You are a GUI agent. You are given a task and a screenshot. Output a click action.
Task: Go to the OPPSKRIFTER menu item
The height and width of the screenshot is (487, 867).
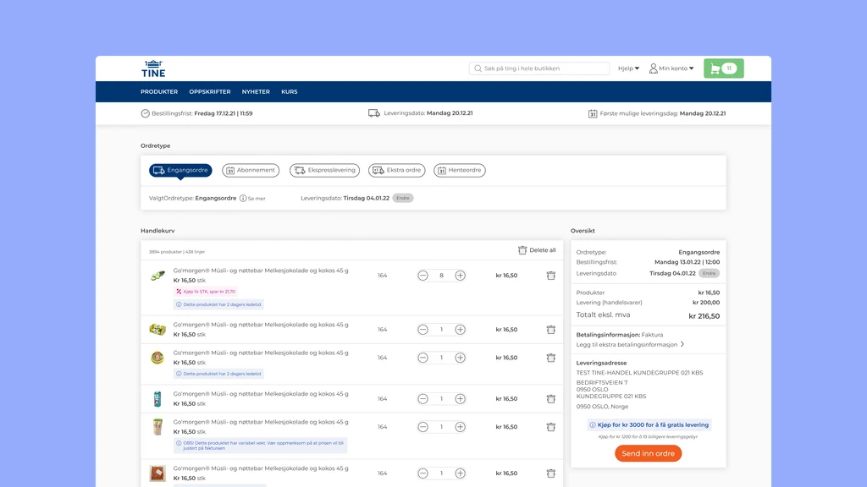[210, 91]
